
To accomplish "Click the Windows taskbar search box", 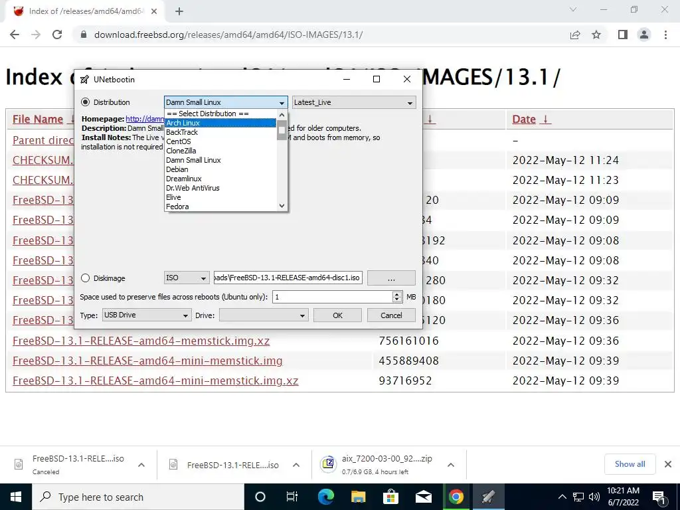I will coord(138,497).
